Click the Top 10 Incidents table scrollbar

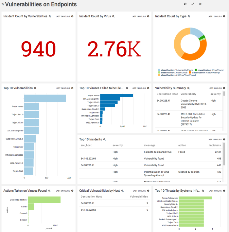[224, 151]
